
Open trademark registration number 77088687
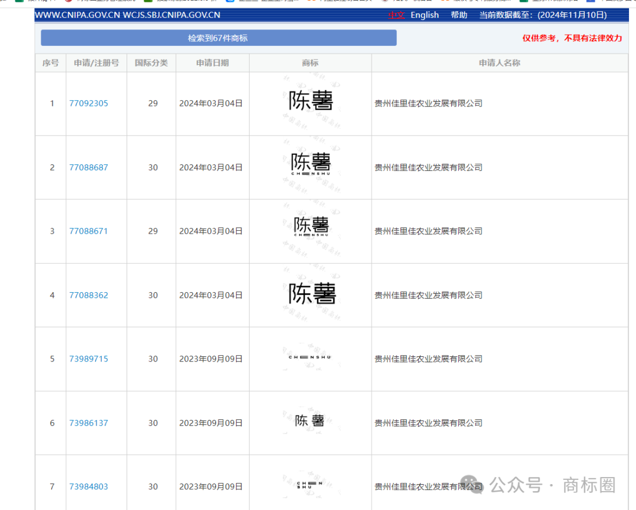pos(88,168)
